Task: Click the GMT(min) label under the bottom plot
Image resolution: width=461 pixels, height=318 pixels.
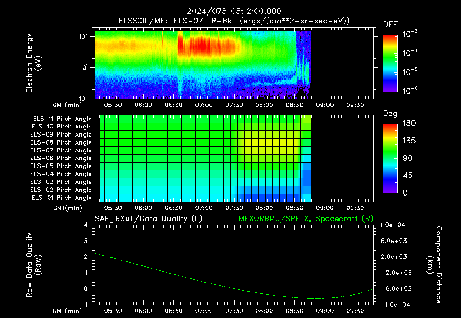Action: [68, 311]
